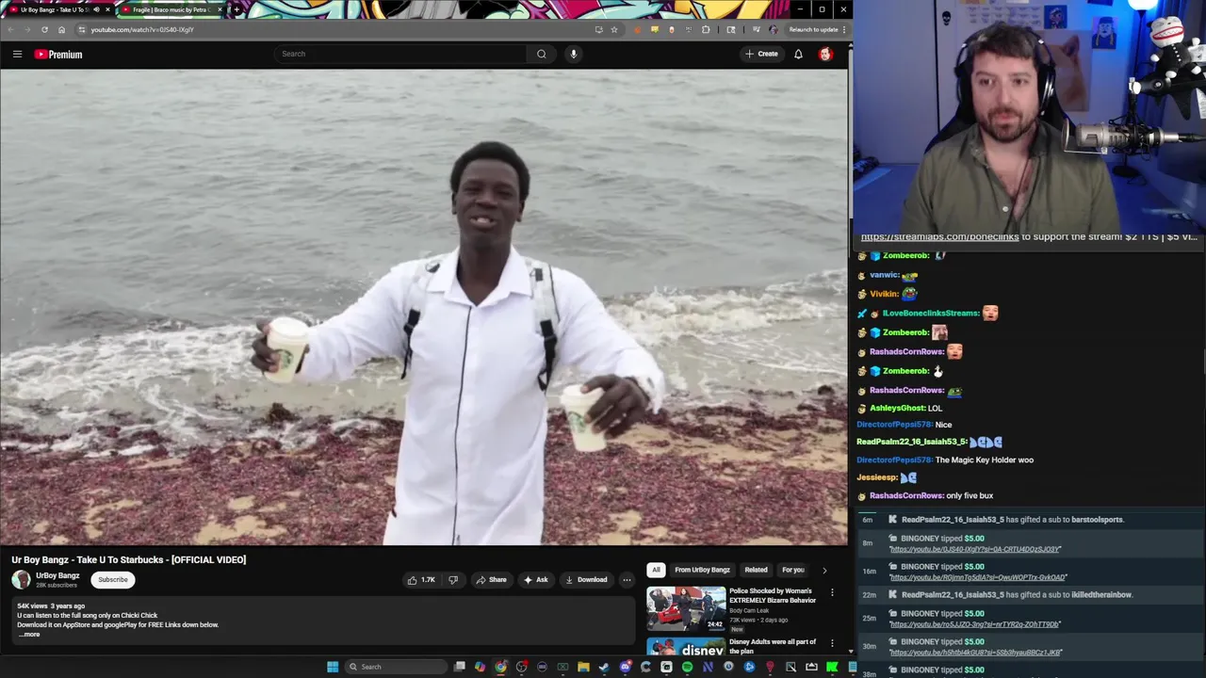
Task: Click the Ask button under the video
Action: (x=535, y=580)
